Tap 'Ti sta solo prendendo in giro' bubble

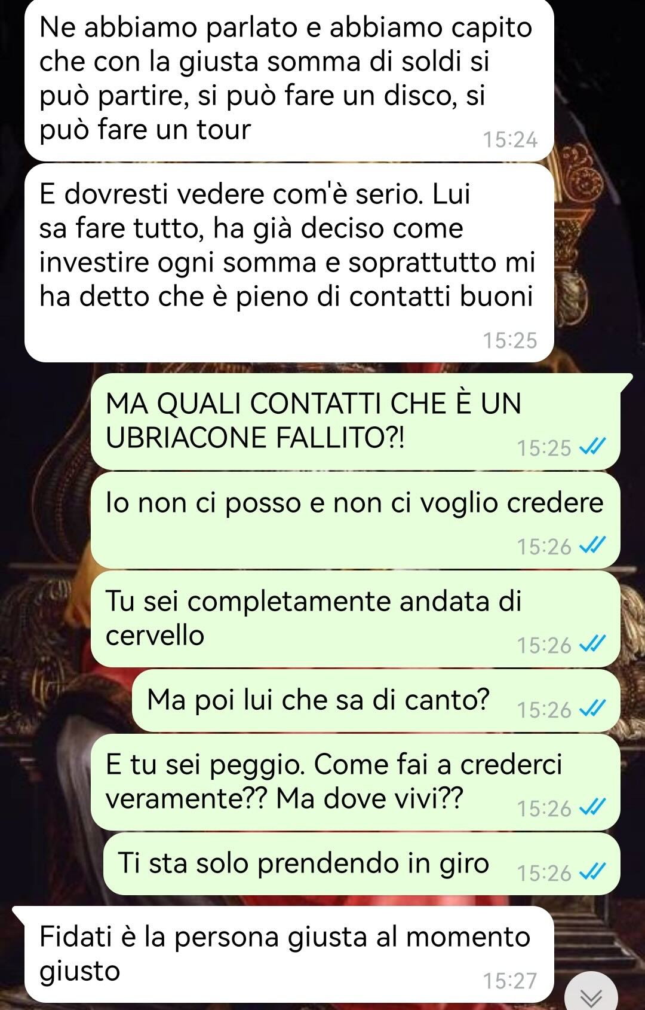pyautogui.click(x=361, y=863)
